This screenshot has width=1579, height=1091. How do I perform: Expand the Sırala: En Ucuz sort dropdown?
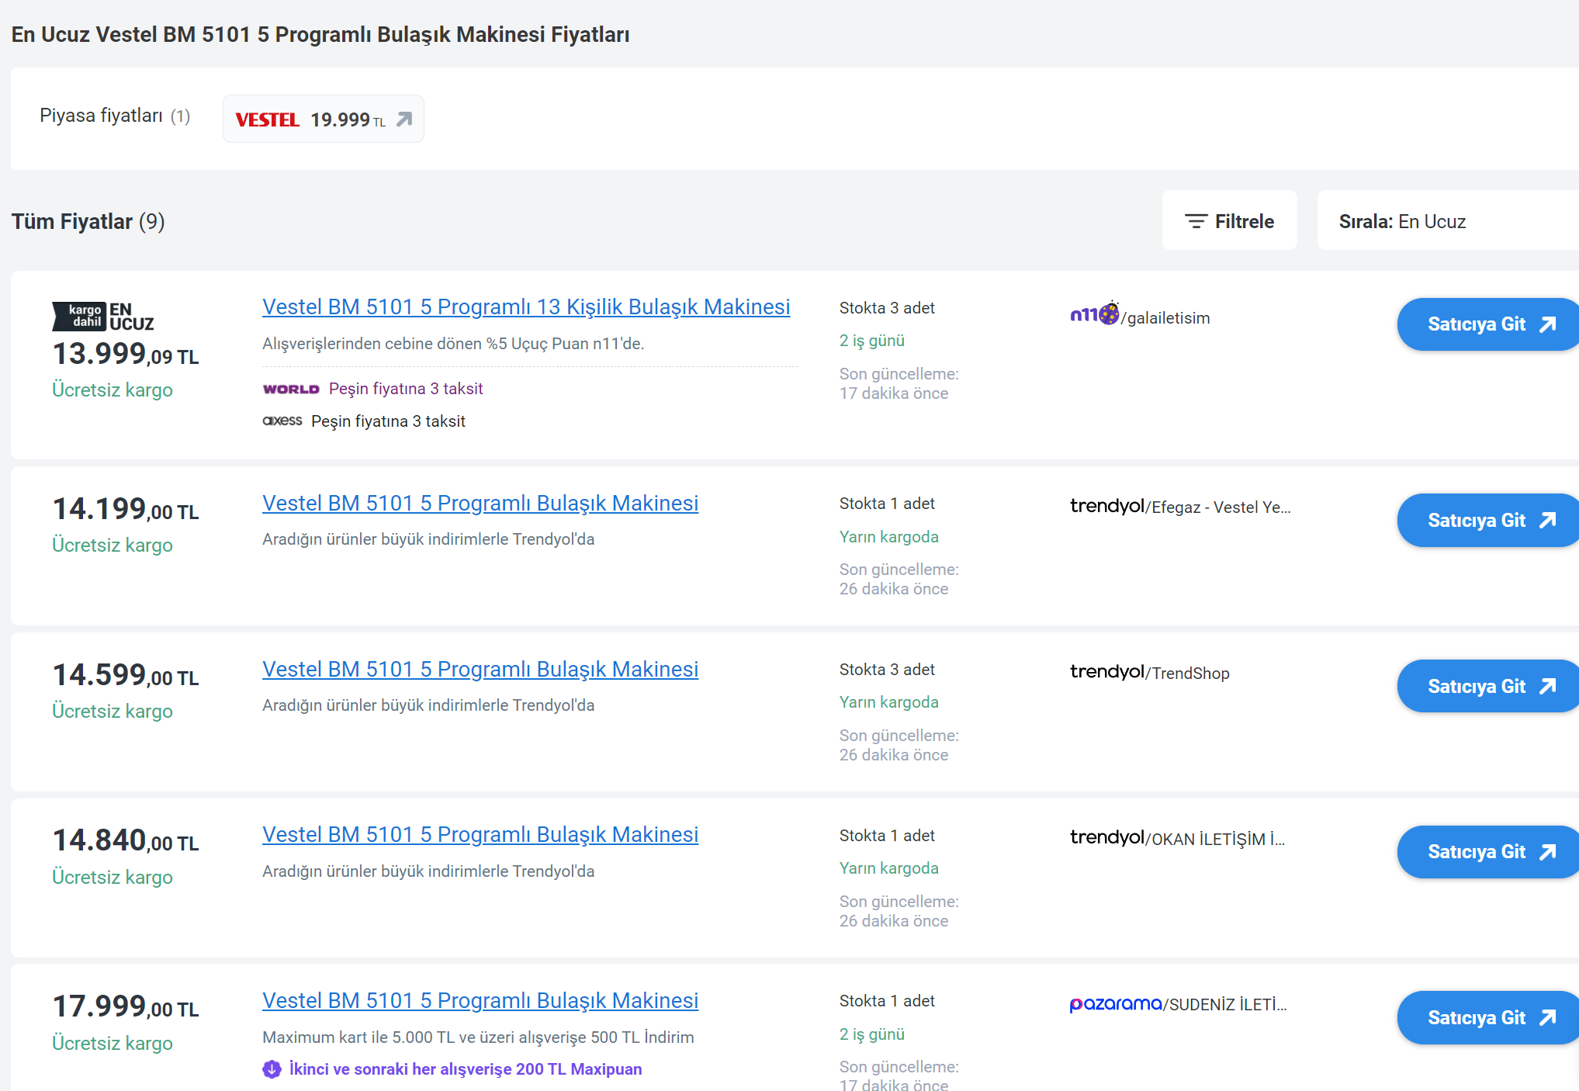(1448, 221)
